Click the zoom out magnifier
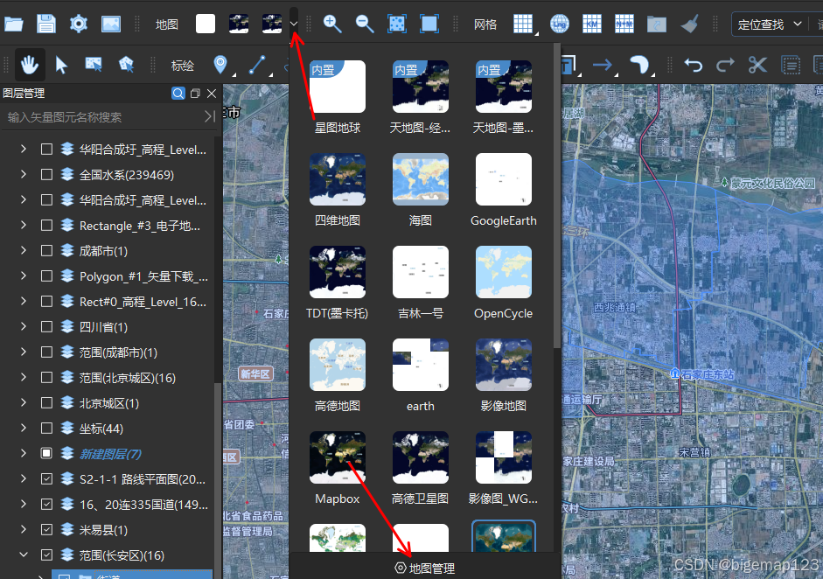This screenshot has width=823, height=579. [364, 24]
